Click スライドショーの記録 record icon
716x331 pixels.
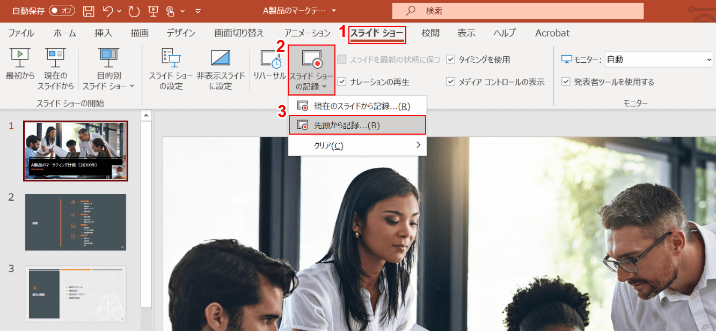[311, 58]
